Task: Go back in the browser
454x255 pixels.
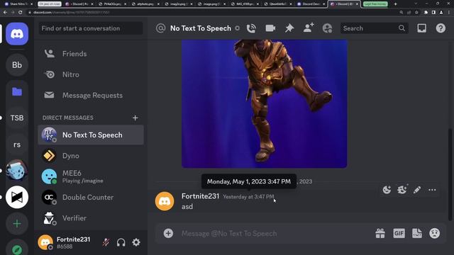Action: pyautogui.click(x=5, y=13)
